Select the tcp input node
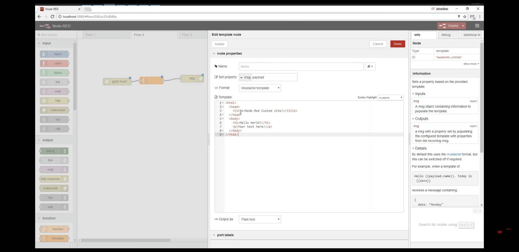Viewport: 519px width, 252px height. [x=54, y=119]
